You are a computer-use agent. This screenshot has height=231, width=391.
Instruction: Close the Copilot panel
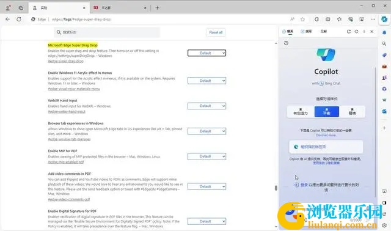coord(372,31)
